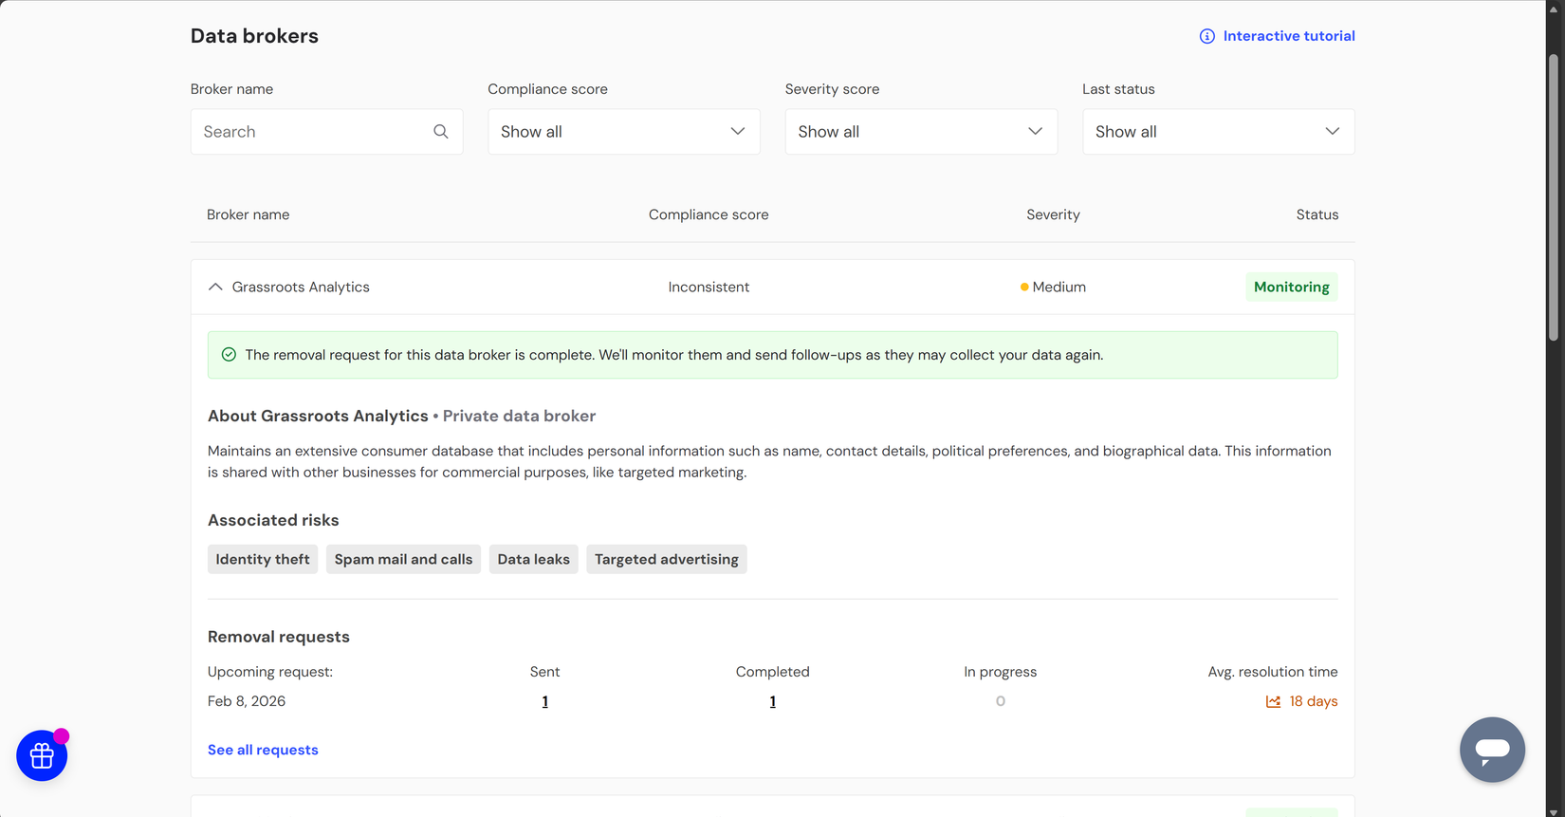
Task: Click the search magnifier icon
Action: tap(441, 132)
